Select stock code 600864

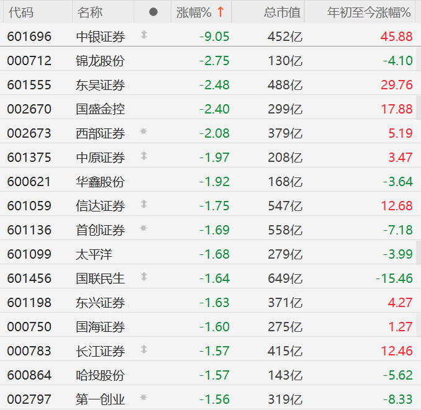[29, 375]
